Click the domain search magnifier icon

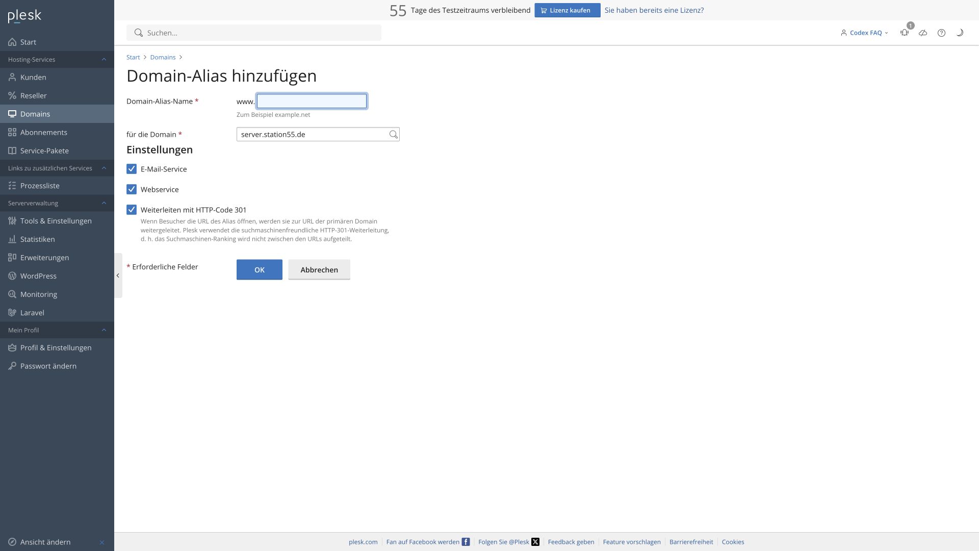pos(393,134)
